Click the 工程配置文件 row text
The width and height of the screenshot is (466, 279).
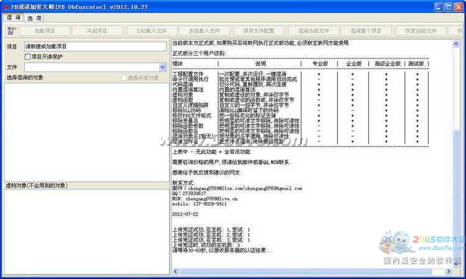[188, 74]
